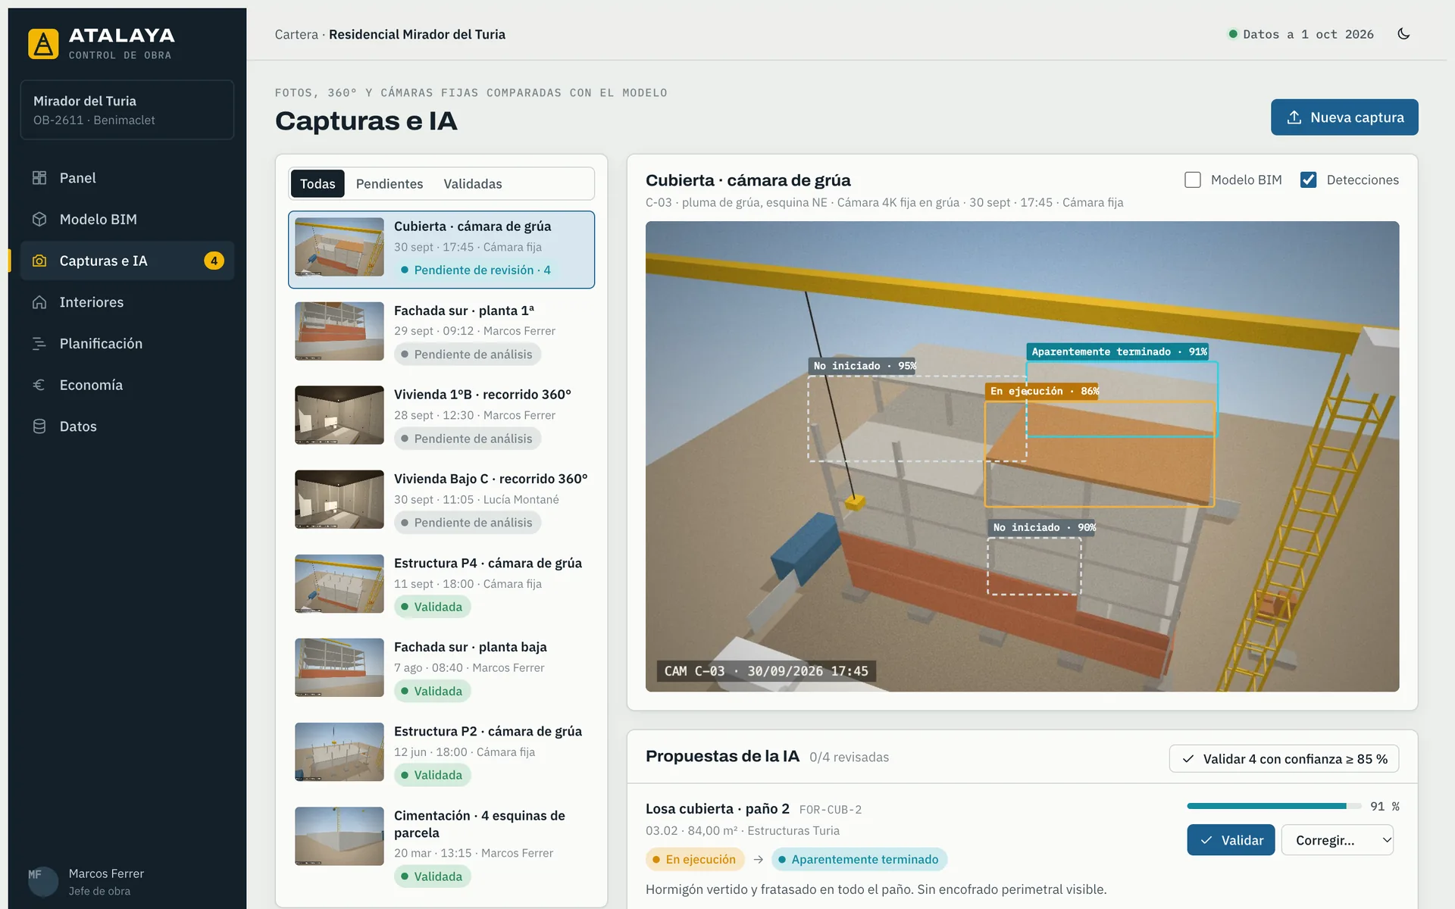Screen dimensions: 1455x909
Task: Open Cubierta · cámara de grúa thumbnail
Action: [x=339, y=247]
